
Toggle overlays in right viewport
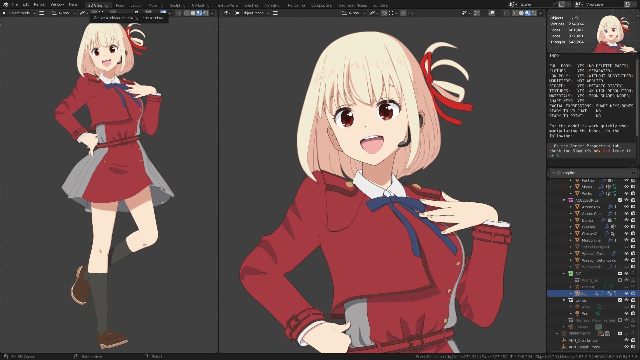(492, 13)
